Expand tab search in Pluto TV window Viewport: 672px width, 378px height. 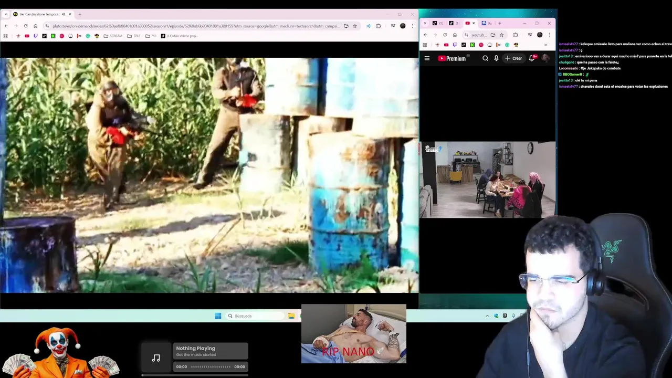tap(6, 14)
